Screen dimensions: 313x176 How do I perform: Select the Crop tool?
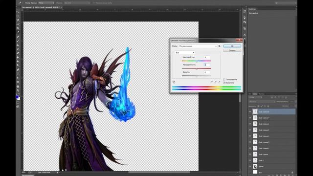point(18,28)
